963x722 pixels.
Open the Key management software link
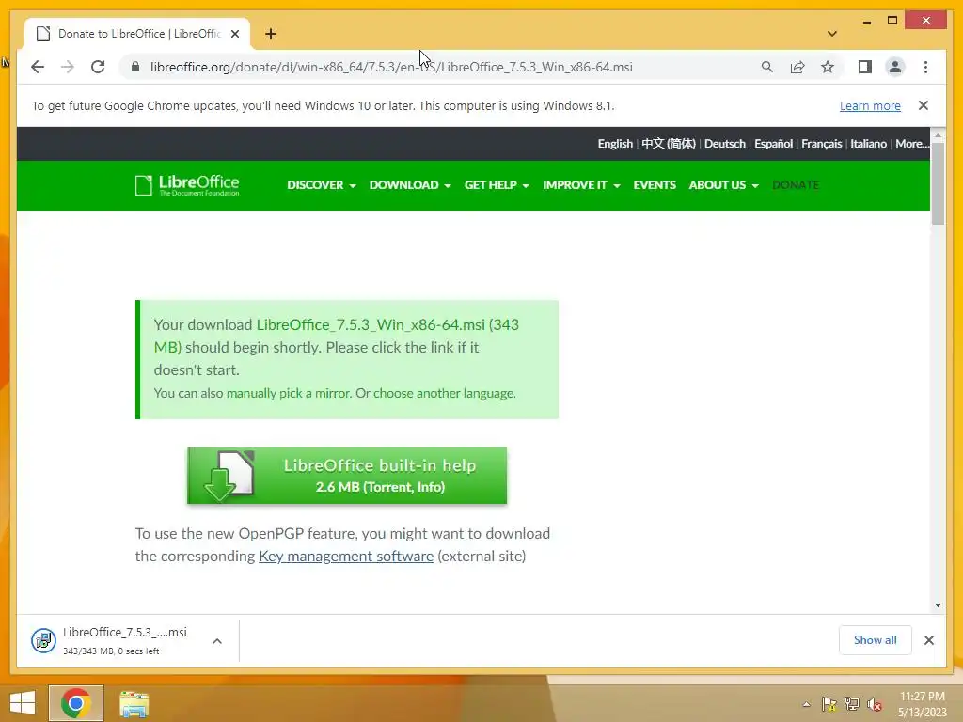pos(346,557)
